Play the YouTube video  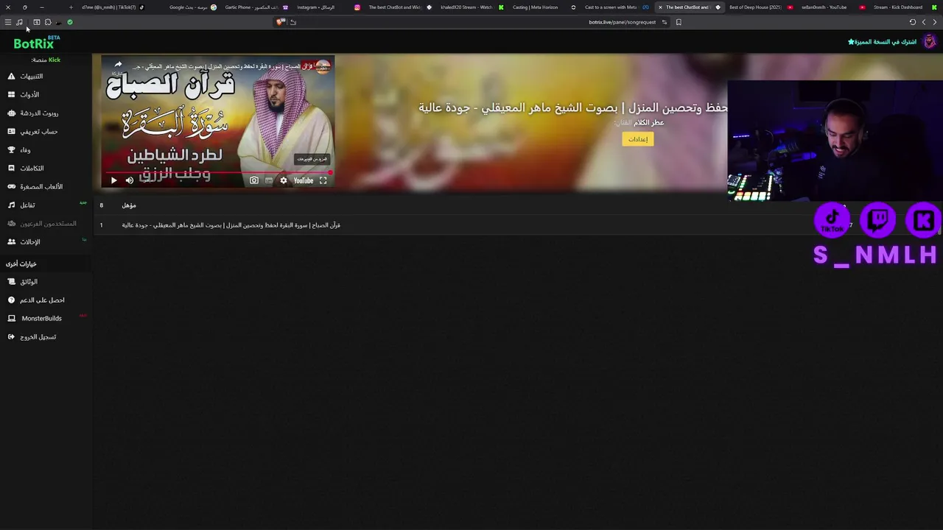[113, 180]
